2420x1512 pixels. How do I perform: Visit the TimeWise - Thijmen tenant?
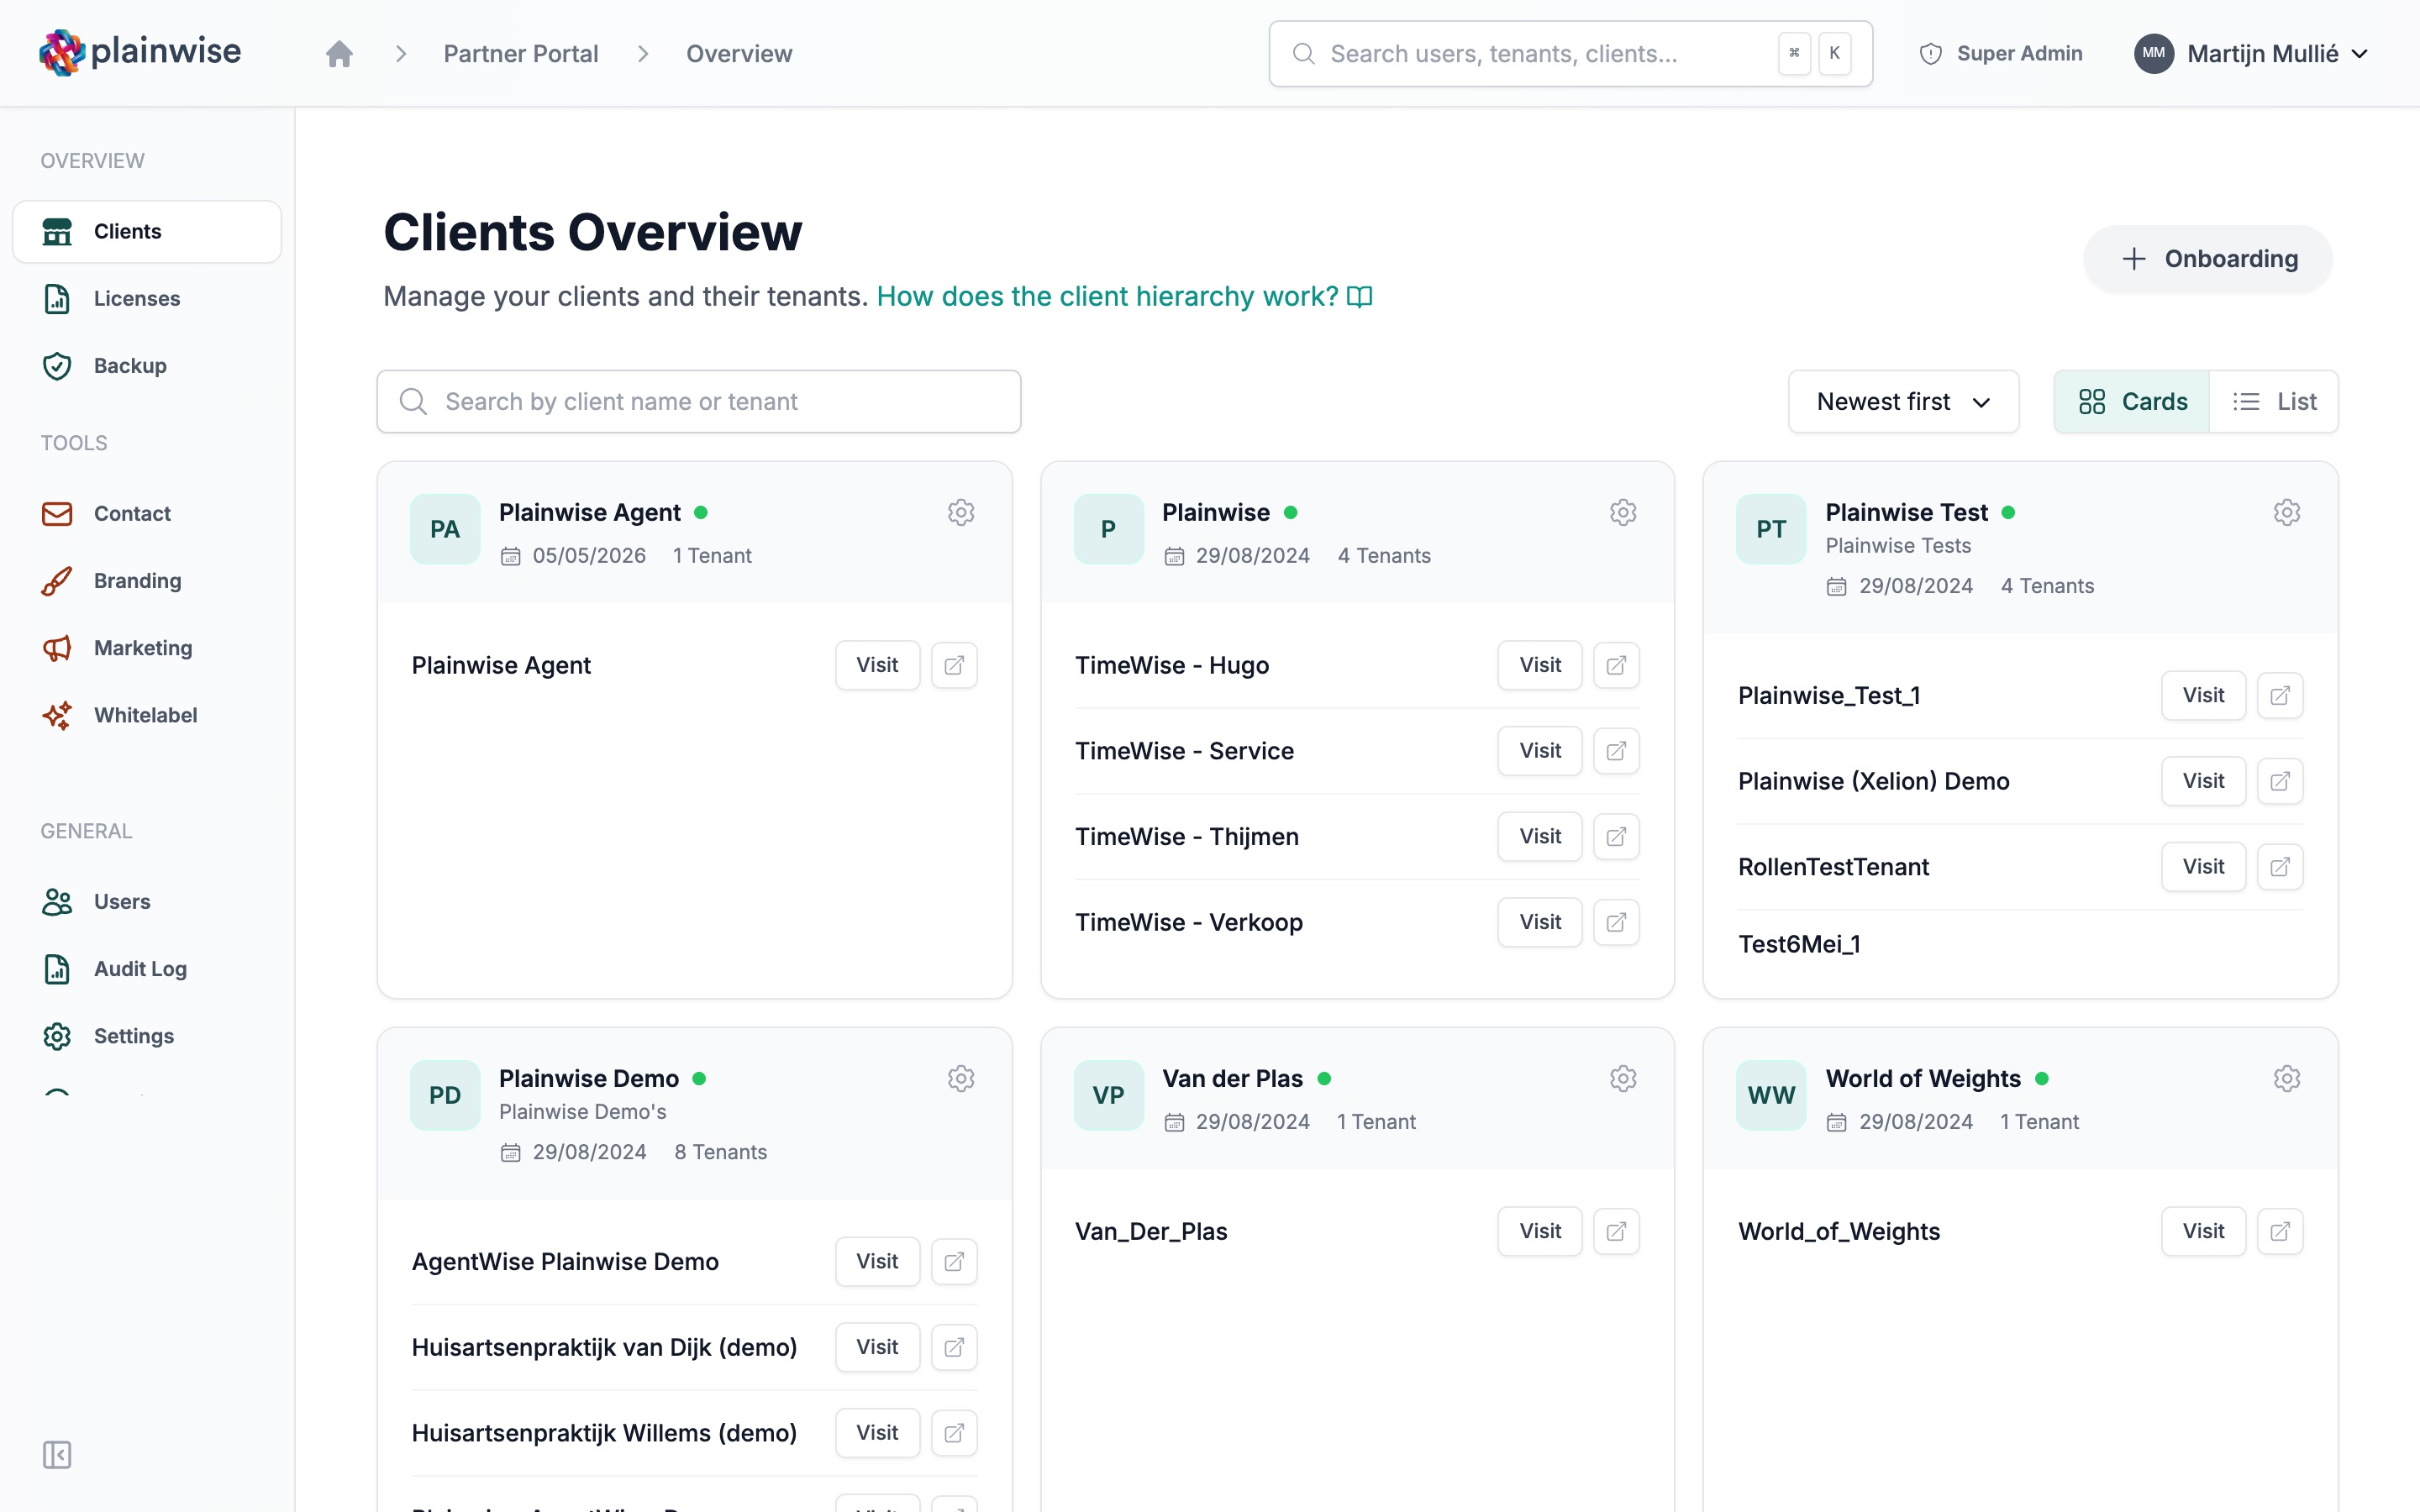pyautogui.click(x=1539, y=836)
